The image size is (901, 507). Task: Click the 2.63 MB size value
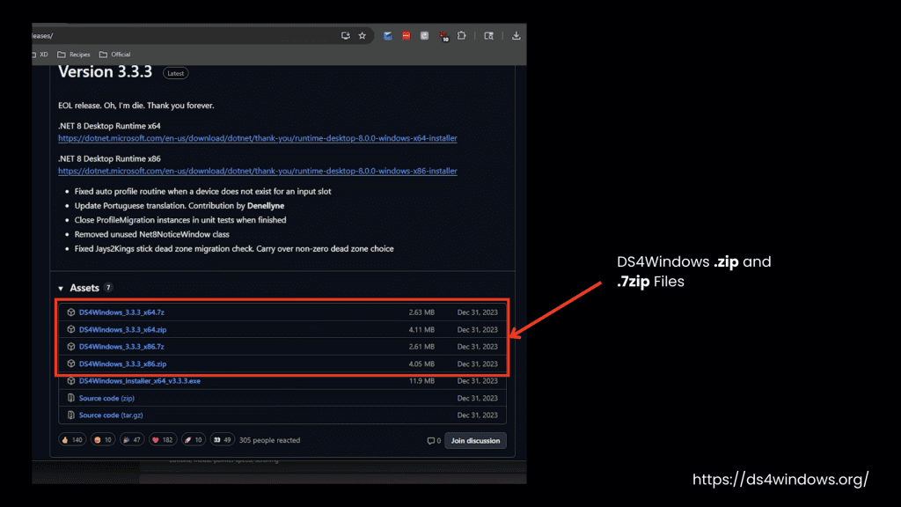point(421,312)
